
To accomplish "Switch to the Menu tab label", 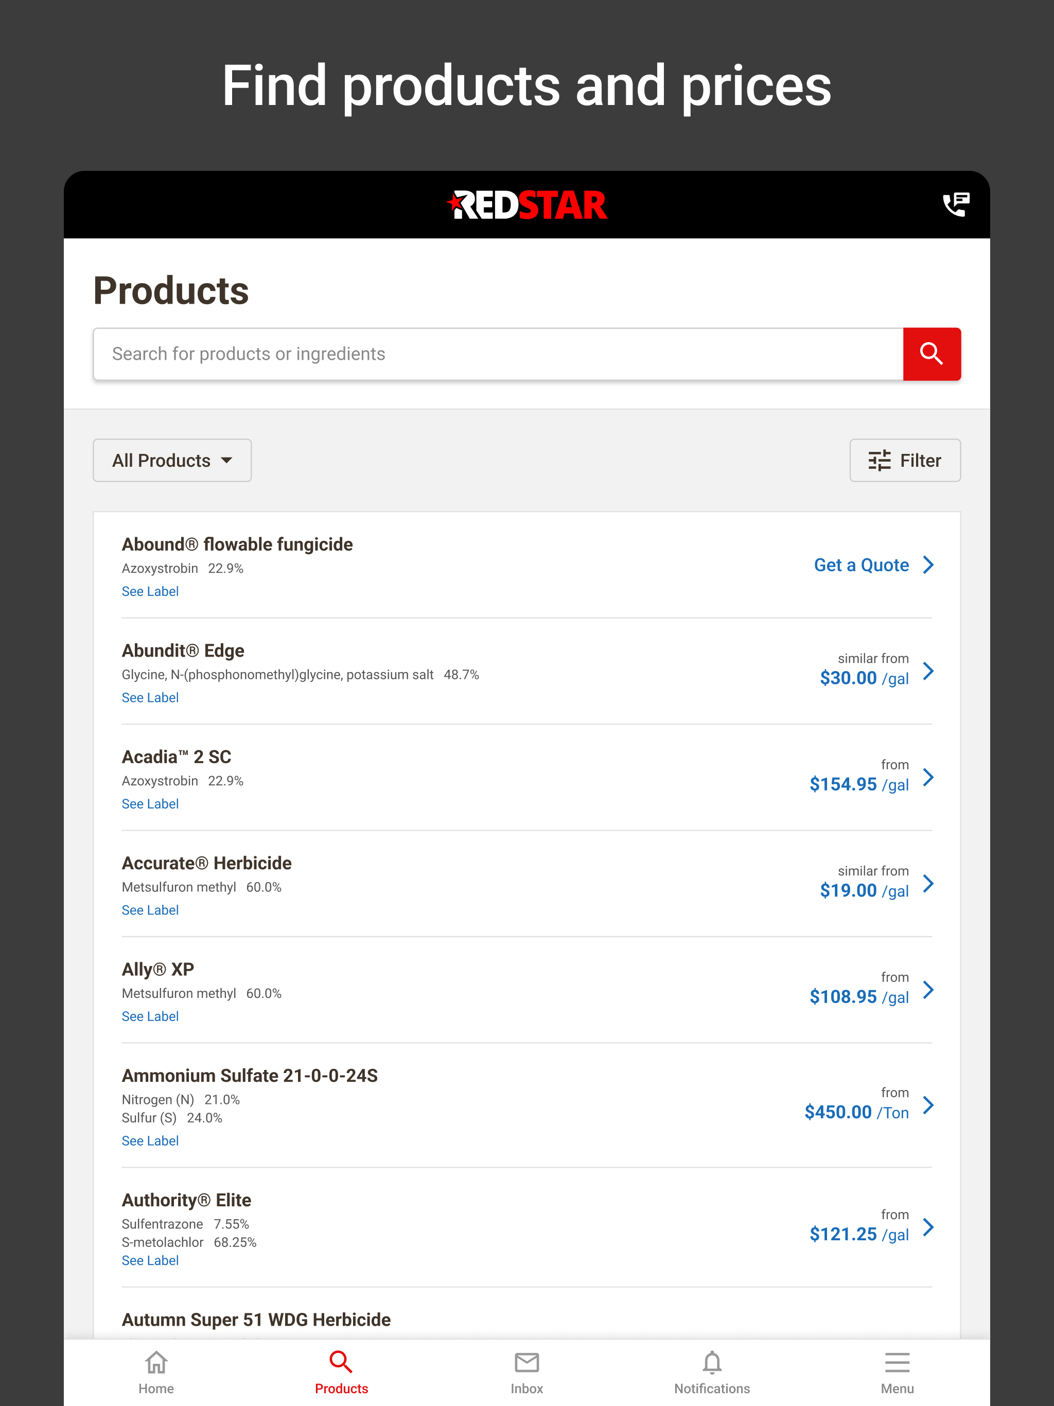I will click(x=897, y=1388).
